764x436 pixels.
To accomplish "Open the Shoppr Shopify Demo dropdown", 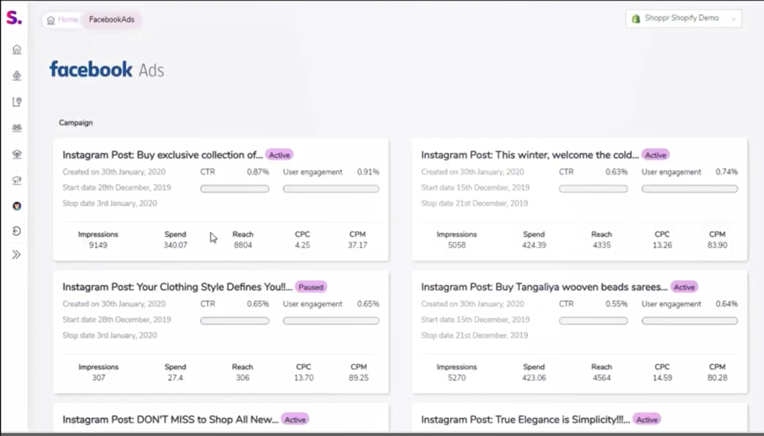I will point(683,19).
